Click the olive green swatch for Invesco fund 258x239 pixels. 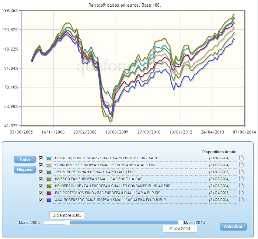[x=49, y=179]
